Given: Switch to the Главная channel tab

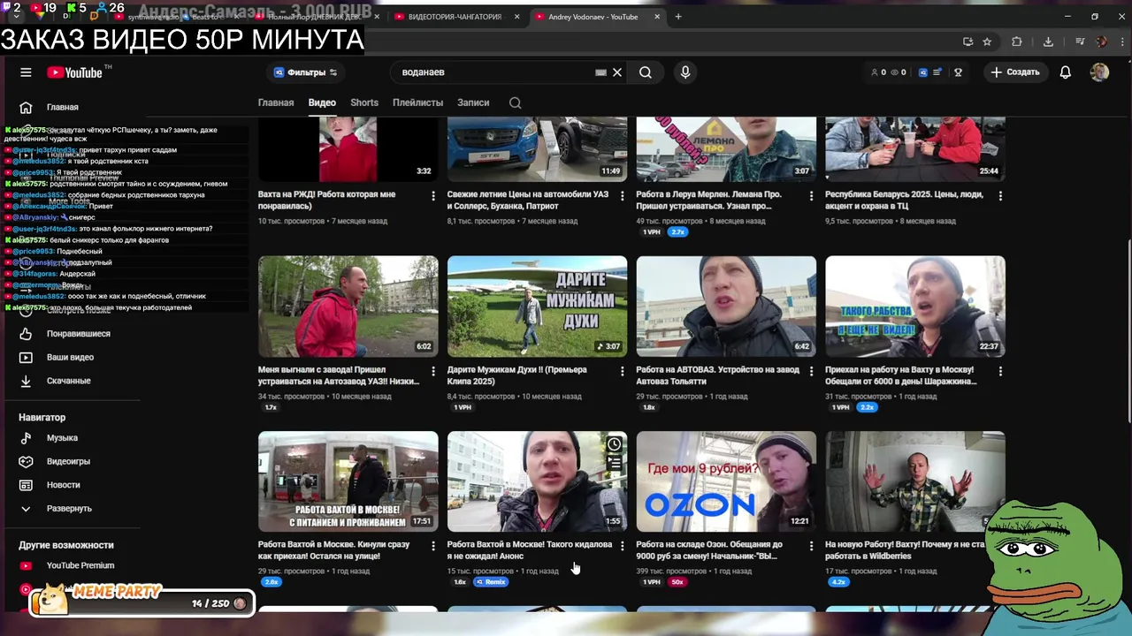Looking at the screenshot, I should click(276, 102).
